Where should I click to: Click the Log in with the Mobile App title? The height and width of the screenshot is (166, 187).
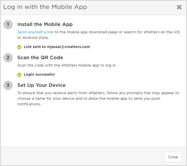pos(45,7)
